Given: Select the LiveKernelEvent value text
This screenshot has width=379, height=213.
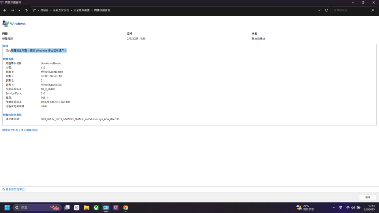Looking at the screenshot, I should (51, 63).
